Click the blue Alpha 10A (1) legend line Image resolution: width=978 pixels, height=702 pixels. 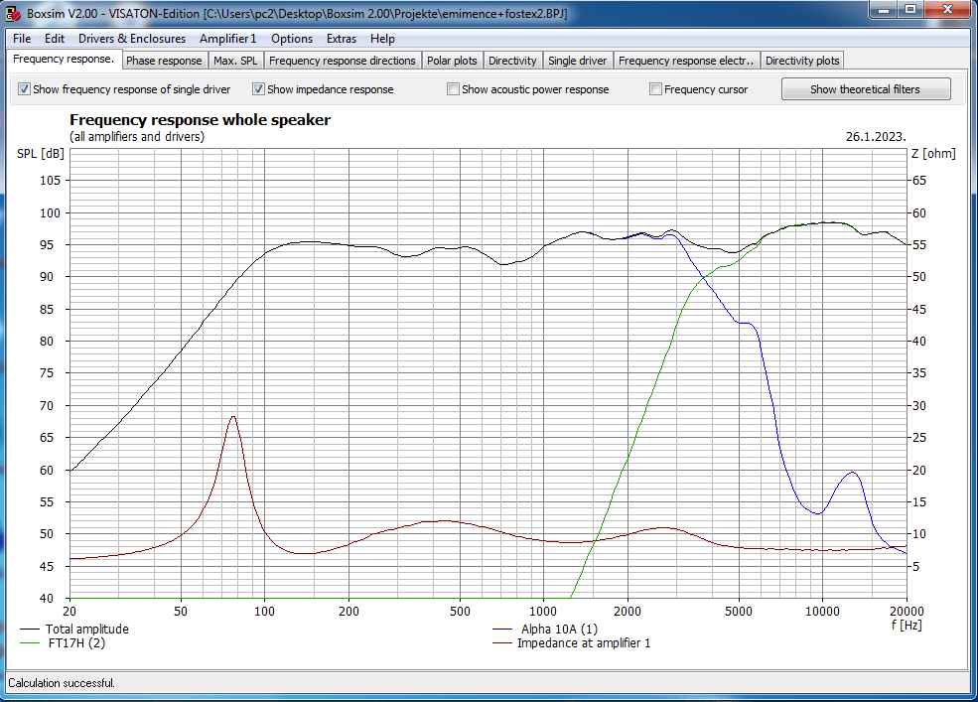(502, 630)
